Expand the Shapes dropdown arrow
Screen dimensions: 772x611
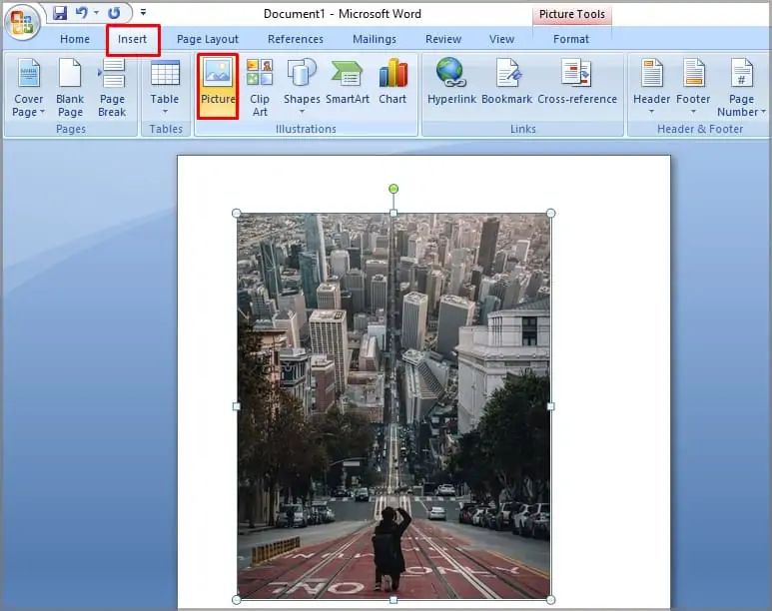[x=302, y=112]
